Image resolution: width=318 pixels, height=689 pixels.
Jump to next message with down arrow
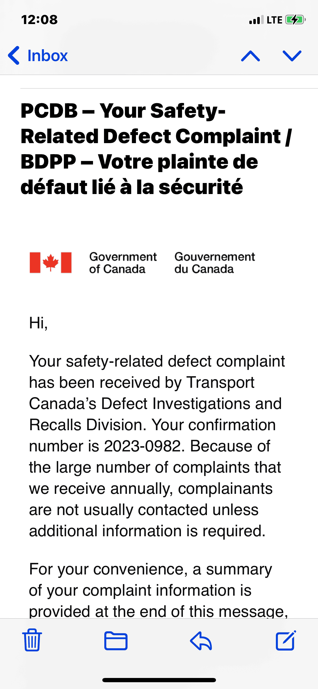click(x=292, y=56)
